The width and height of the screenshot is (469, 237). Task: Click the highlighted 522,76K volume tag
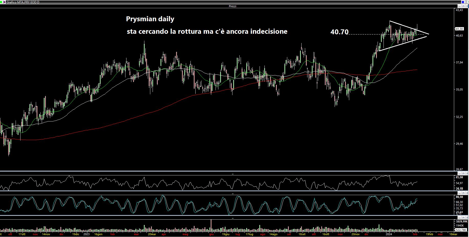click(461, 230)
